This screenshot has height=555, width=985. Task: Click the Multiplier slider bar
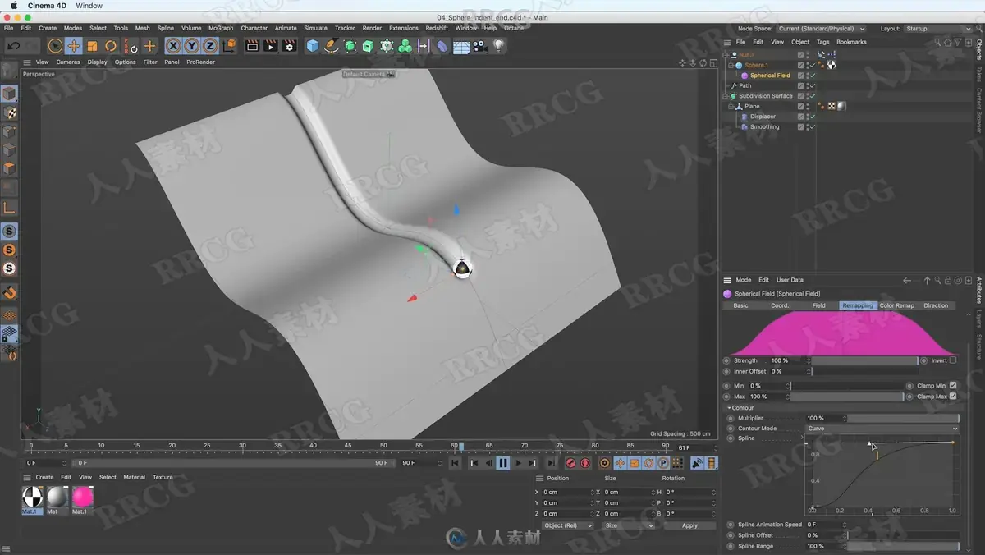tap(903, 418)
